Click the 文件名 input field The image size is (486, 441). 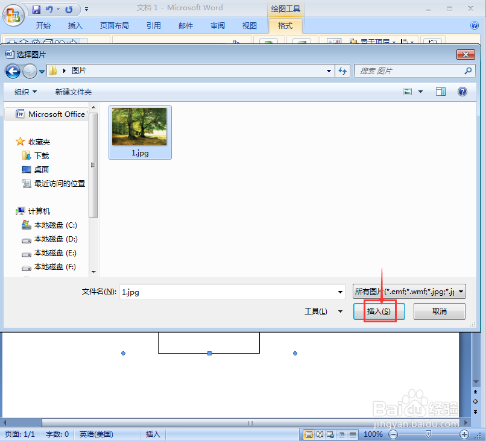(232, 292)
